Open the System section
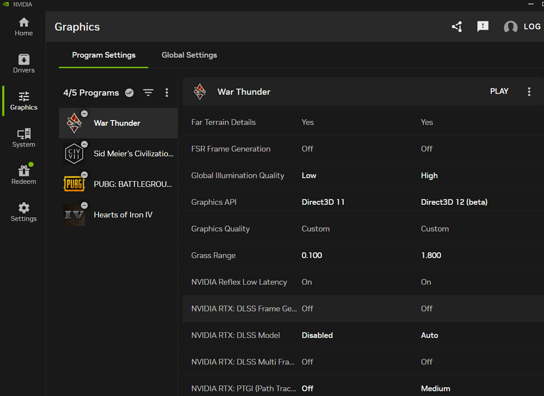This screenshot has height=396, width=544. coord(23,138)
